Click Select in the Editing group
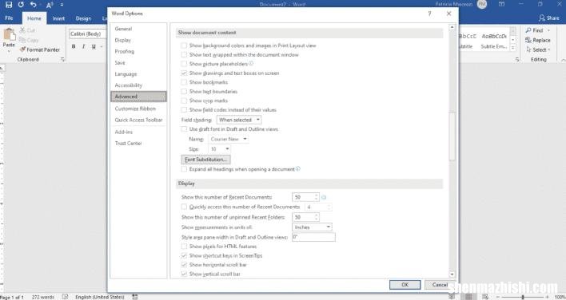The height and width of the screenshot is (300, 566). [538, 49]
